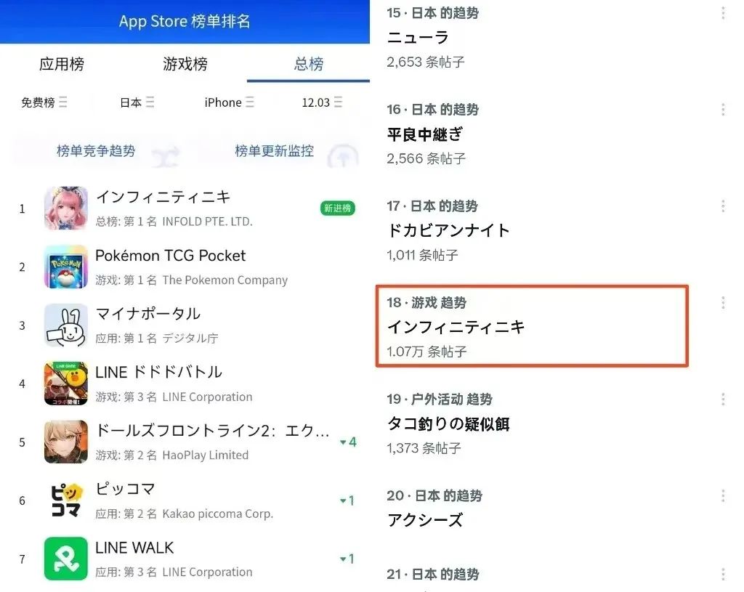Expand the iPhone device filter
This screenshot has height=592, width=744.
pyautogui.click(x=229, y=102)
